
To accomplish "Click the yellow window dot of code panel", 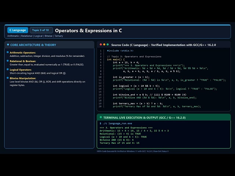I will (104, 44).
